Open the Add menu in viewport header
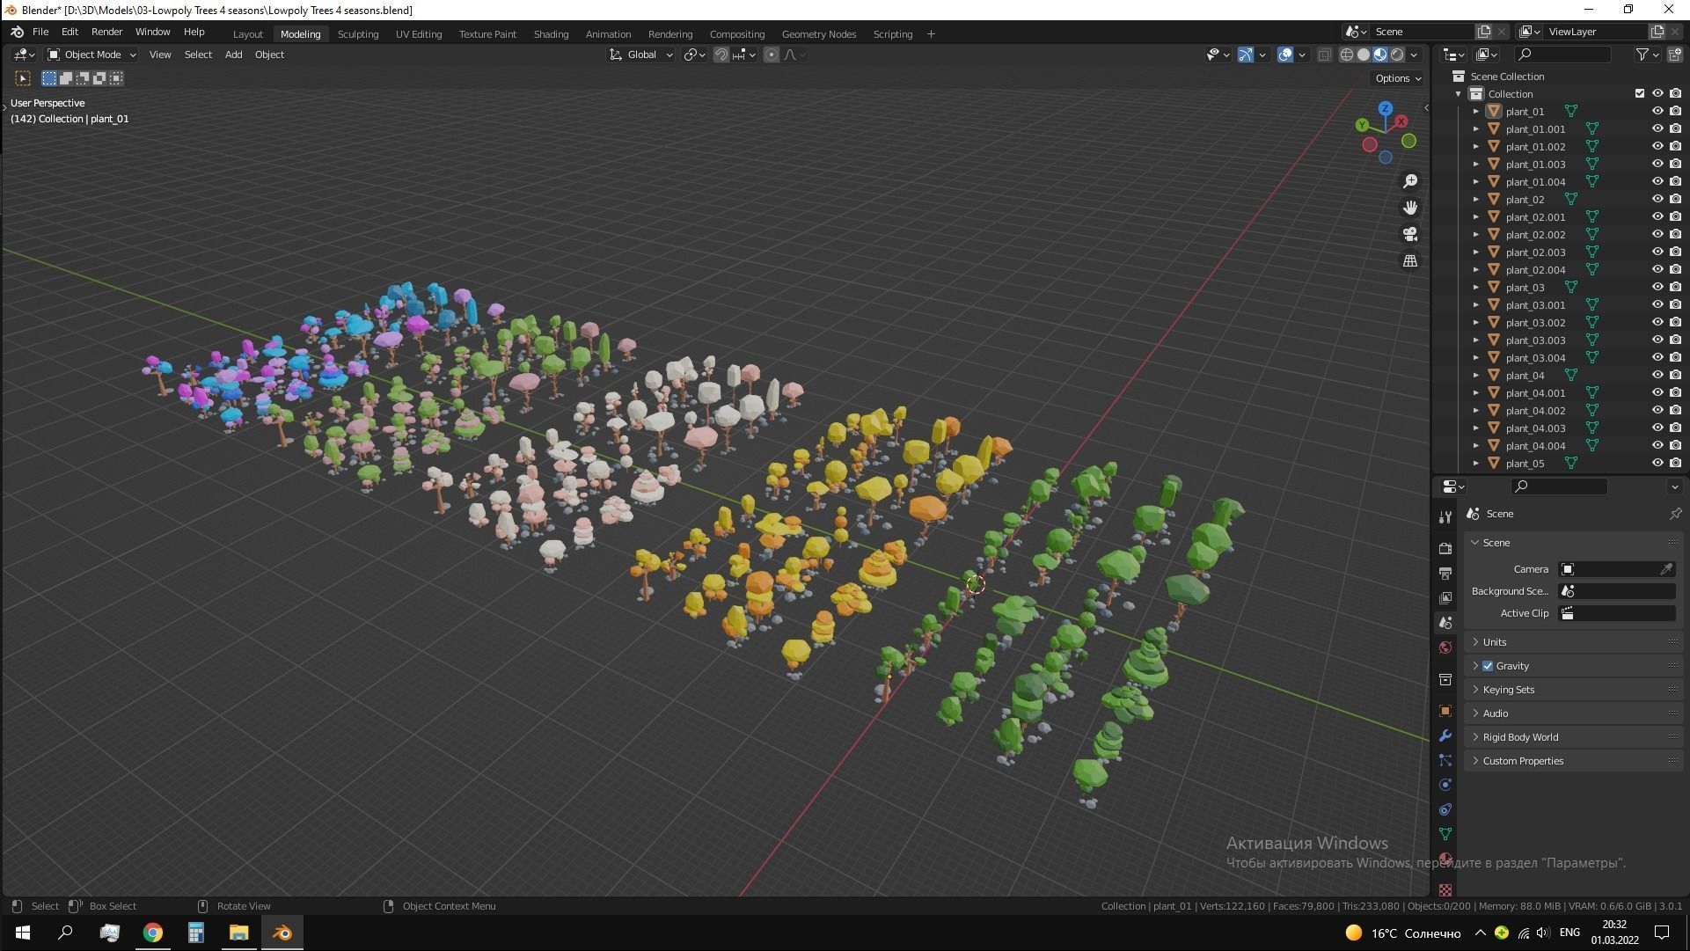 click(x=233, y=55)
